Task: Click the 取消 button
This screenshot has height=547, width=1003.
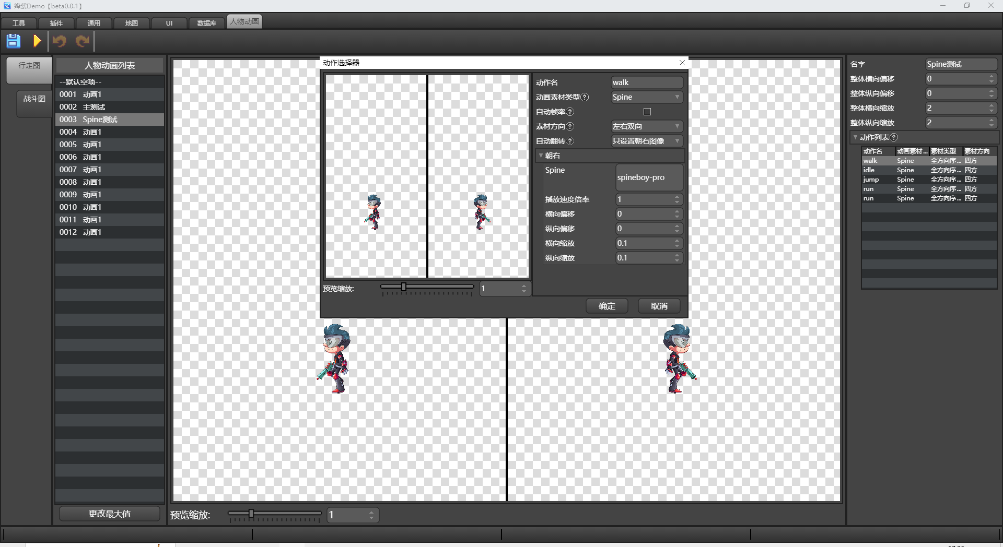Action: [x=659, y=306]
